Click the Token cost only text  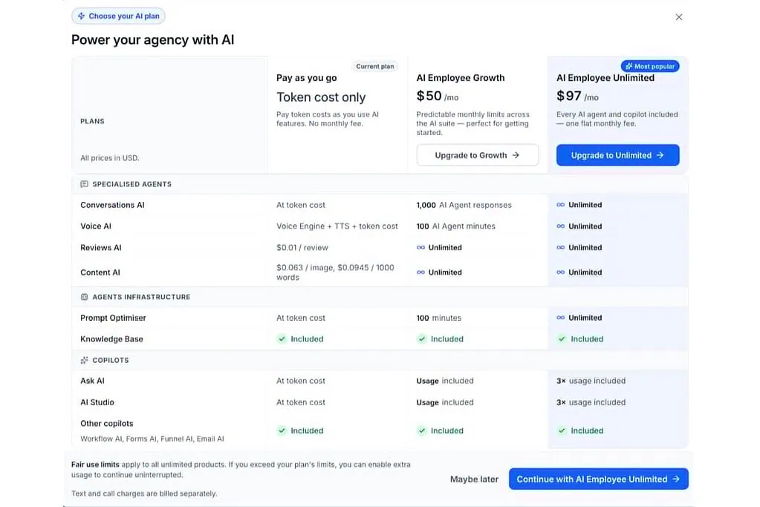pos(321,97)
